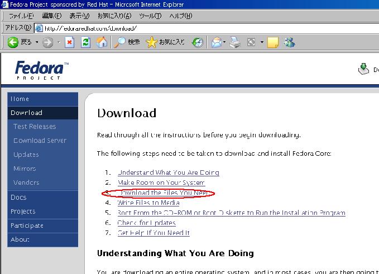Open About in the sidebar
Image resolution: width=379 pixels, height=274 pixels.
coord(43,240)
